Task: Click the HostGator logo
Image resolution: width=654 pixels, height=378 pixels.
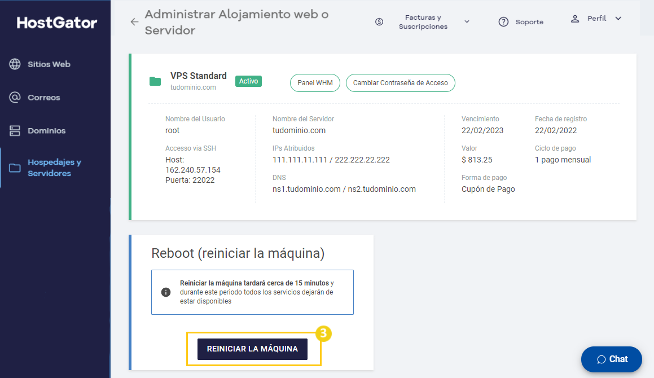Action: [x=57, y=23]
